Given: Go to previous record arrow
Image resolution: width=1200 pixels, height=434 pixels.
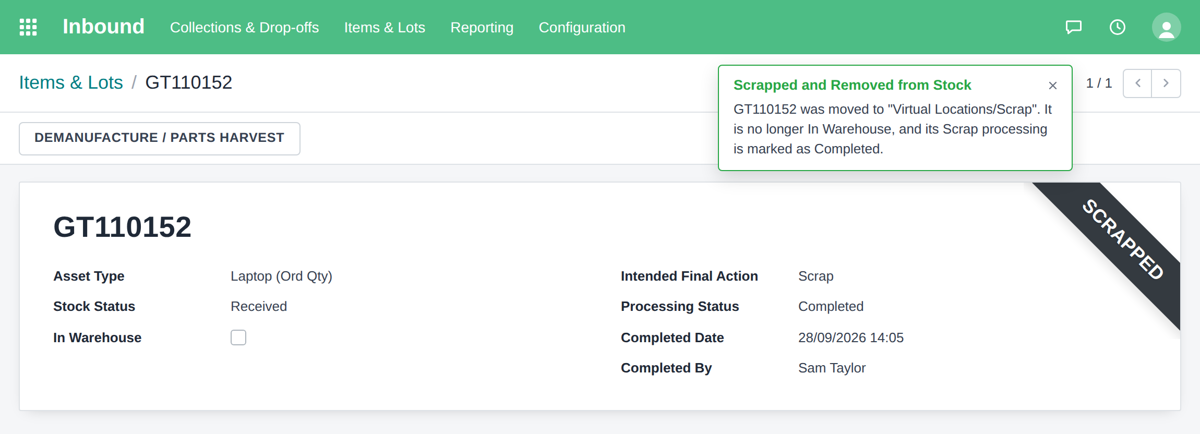Looking at the screenshot, I should point(1137,83).
